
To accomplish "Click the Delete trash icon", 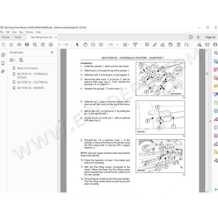I will [178, 45].
